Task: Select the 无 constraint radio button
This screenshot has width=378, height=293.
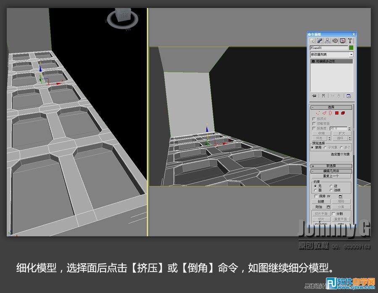Action: click(x=315, y=186)
